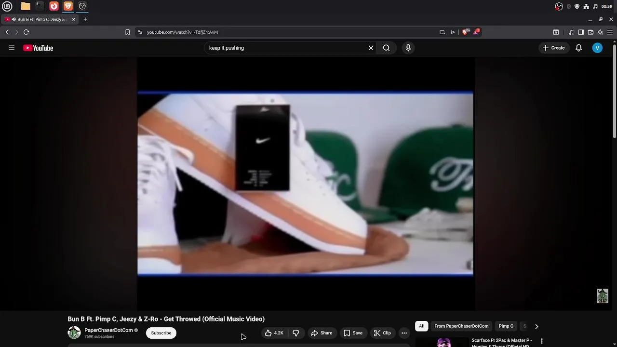
Task: Click the send arrow icon in address bar
Action: click(453, 32)
